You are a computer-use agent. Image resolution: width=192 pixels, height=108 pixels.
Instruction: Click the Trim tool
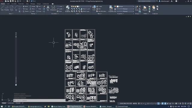coord(39,7)
